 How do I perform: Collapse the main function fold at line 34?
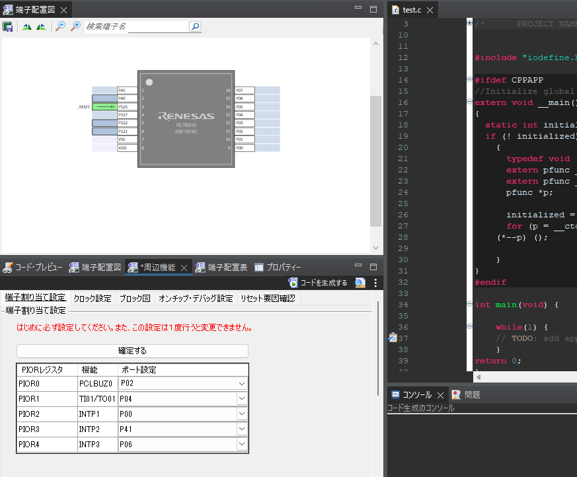click(x=469, y=305)
